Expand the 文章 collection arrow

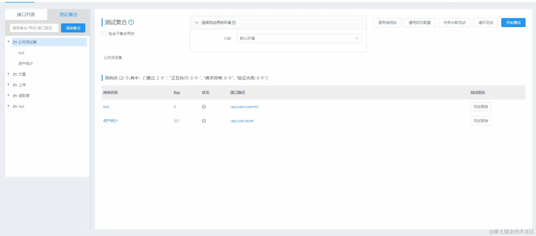(8, 74)
